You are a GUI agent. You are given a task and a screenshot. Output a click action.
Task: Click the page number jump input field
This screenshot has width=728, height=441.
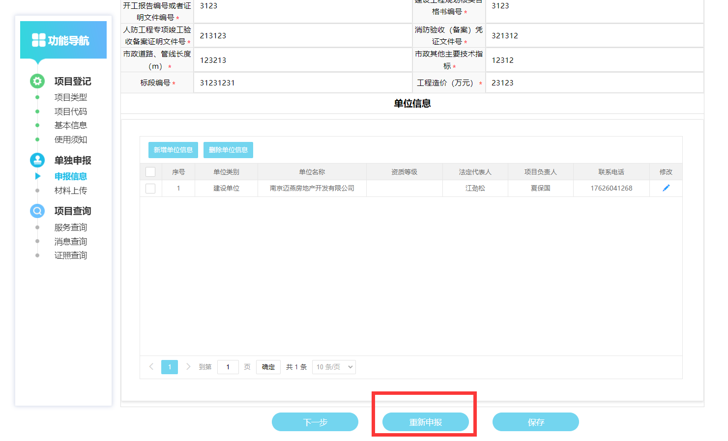coord(228,367)
